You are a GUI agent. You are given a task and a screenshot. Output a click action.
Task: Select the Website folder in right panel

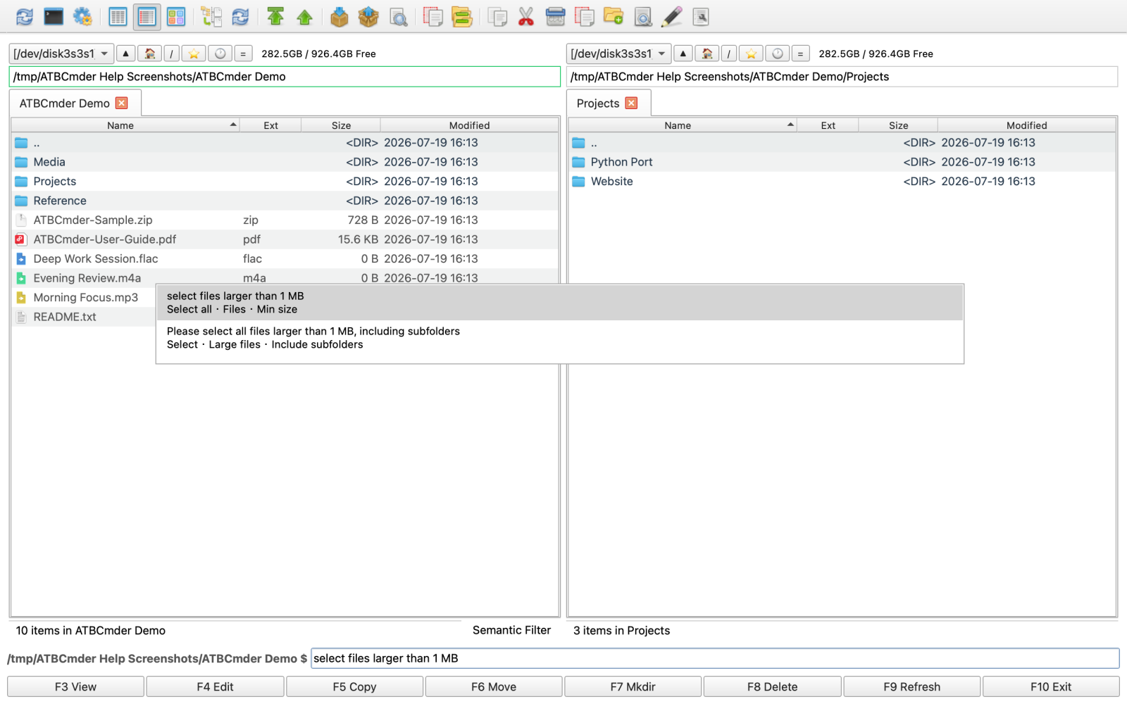(x=842, y=182)
